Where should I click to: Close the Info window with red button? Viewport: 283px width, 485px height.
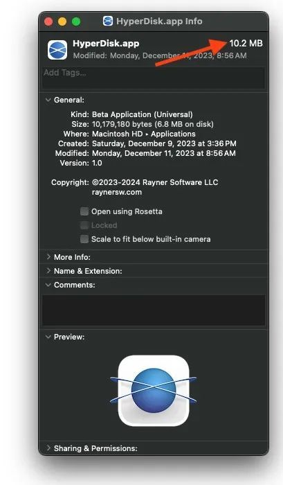(x=48, y=21)
